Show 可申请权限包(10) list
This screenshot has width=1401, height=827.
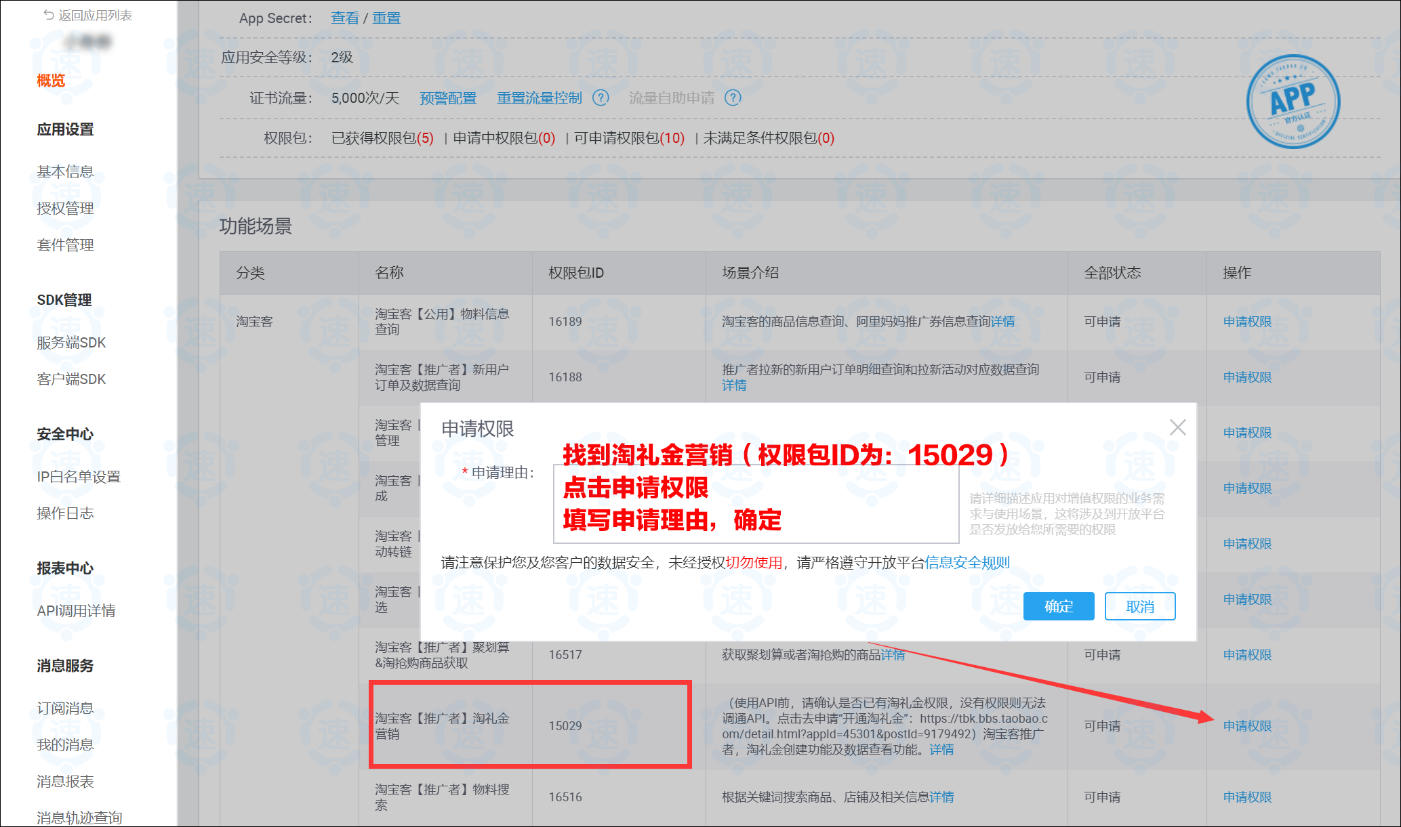[629, 138]
